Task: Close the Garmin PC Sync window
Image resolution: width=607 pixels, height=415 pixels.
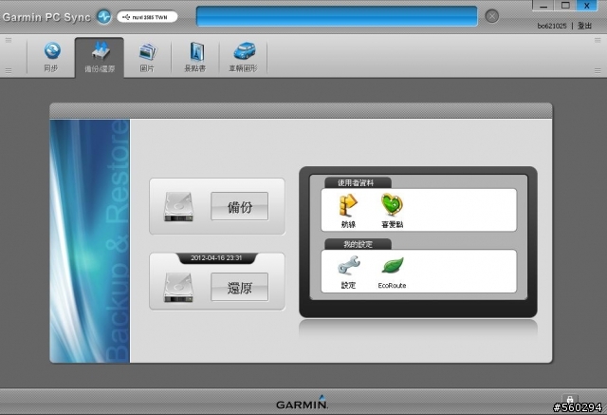Action: [587, 6]
